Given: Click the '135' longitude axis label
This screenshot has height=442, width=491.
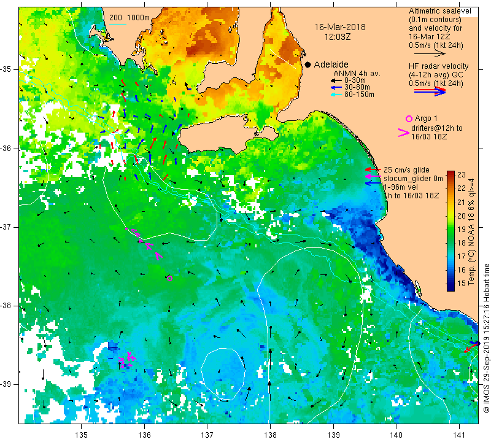Looking at the screenshot, I should [x=82, y=435].
